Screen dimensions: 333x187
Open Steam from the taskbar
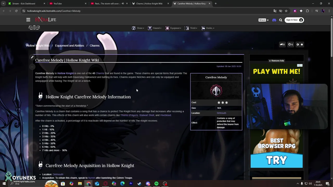[139, 184]
